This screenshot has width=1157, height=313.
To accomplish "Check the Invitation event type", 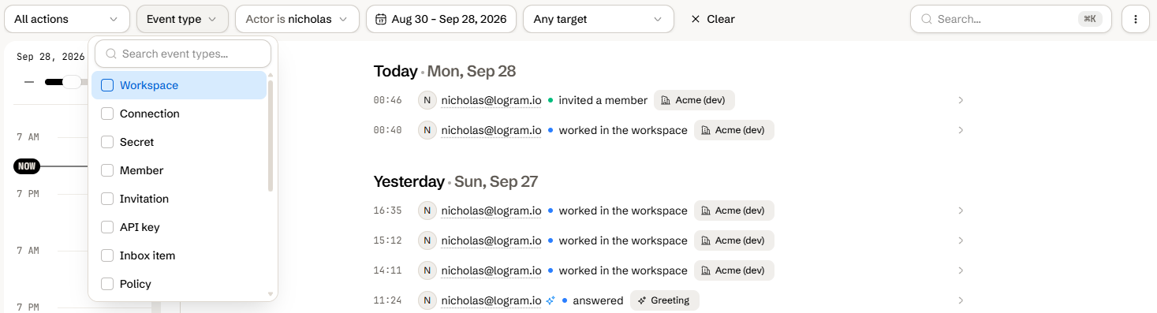I will [x=107, y=199].
